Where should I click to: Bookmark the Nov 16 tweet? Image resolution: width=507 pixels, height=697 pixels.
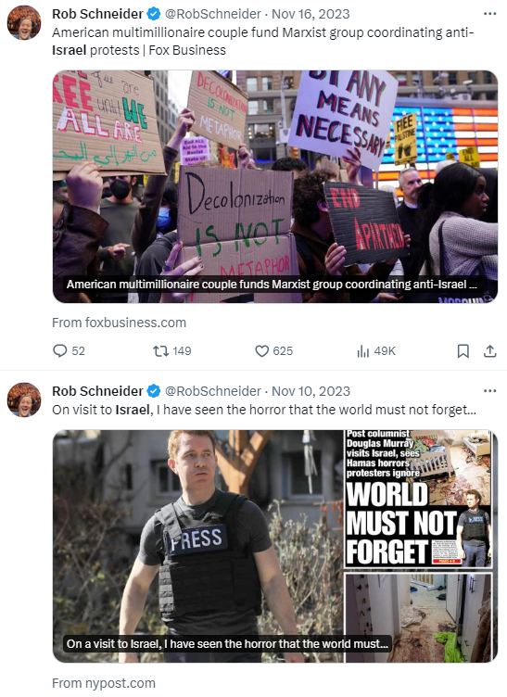tap(463, 351)
